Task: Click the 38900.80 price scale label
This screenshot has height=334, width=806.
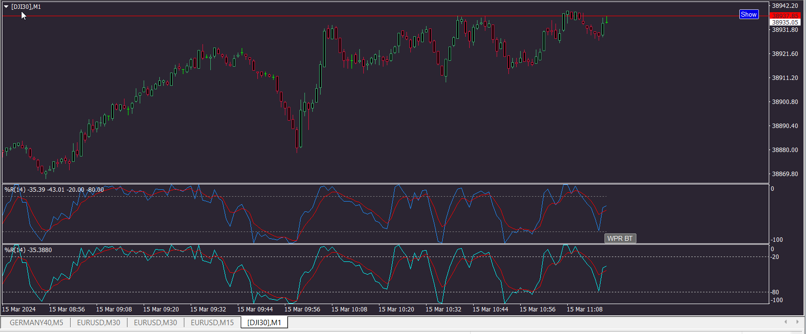Action: pyautogui.click(x=785, y=102)
